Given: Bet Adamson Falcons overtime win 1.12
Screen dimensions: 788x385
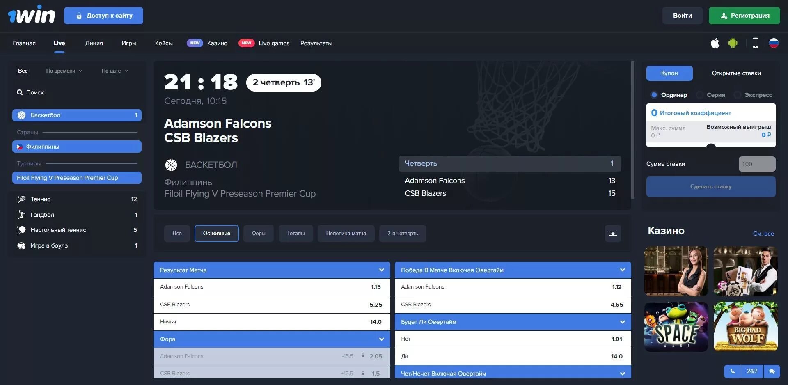Looking at the screenshot, I should pos(513,287).
